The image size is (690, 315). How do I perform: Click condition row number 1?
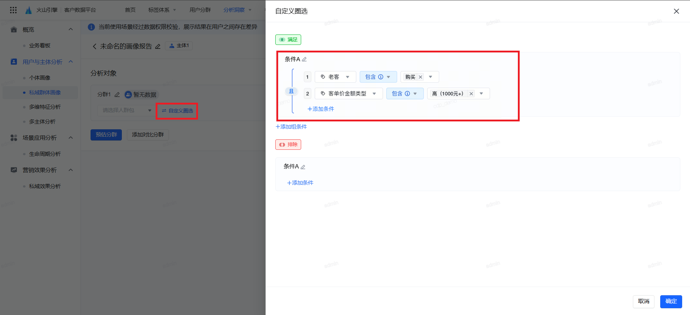coord(307,77)
